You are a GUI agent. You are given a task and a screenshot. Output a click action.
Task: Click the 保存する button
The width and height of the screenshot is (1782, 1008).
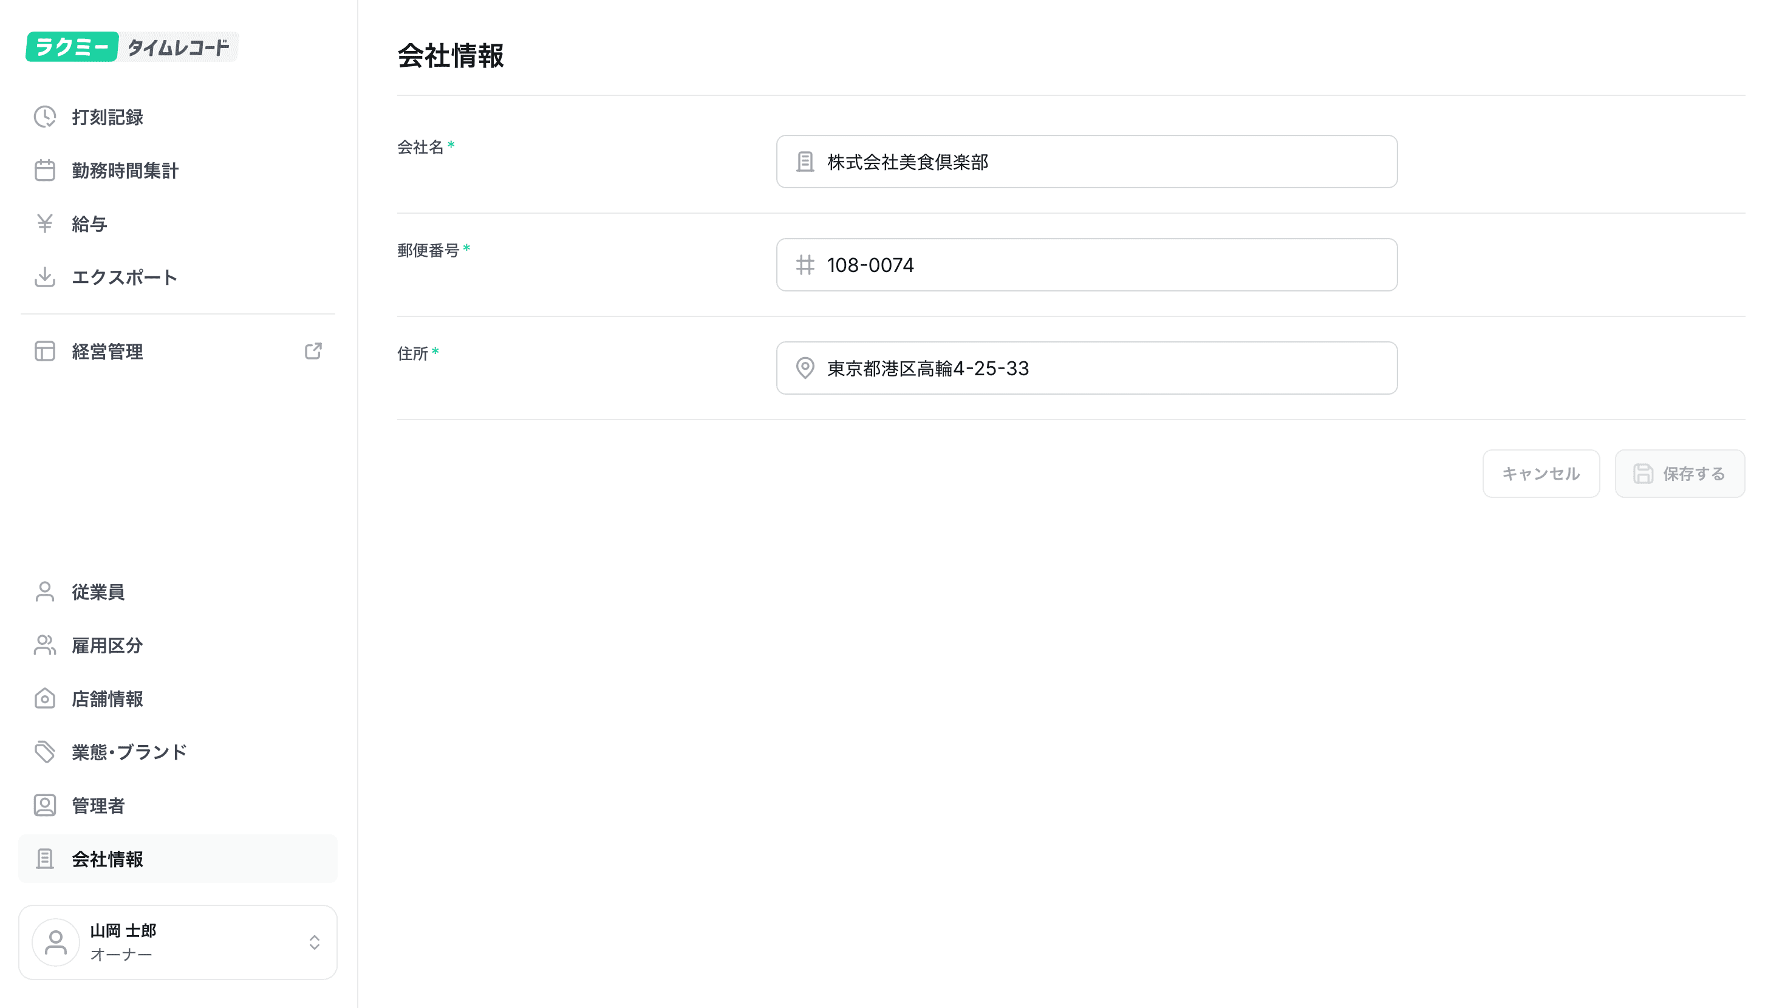coord(1679,474)
